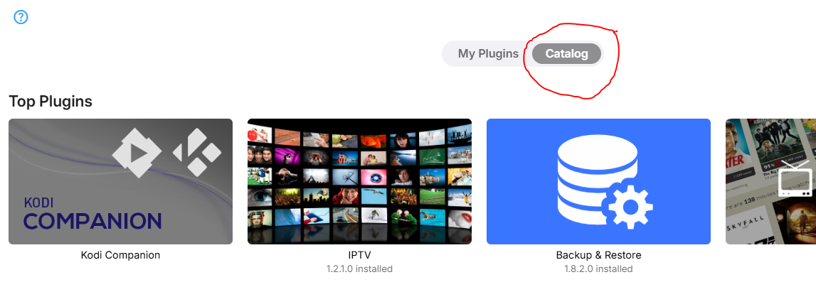This screenshot has width=816, height=287.
Task: Click the IPTV plugin name
Action: 359,255
